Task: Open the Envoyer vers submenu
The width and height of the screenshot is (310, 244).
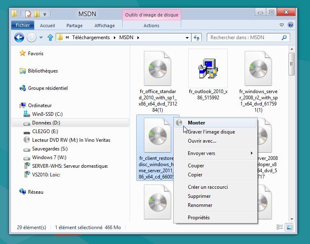Action: pyautogui.click(x=215, y=153)
